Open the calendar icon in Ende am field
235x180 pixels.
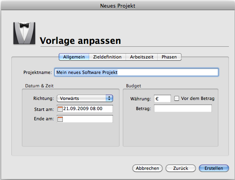pyautogui.click(x=60, y=119)
